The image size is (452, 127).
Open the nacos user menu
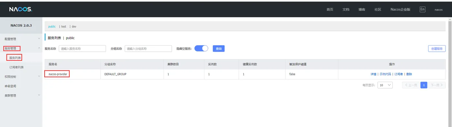coord(438,10)
